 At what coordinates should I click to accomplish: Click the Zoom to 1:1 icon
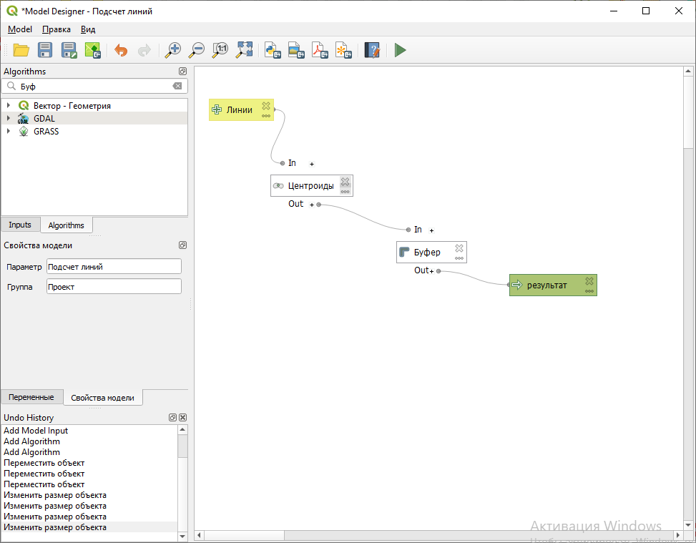[220, 50]
